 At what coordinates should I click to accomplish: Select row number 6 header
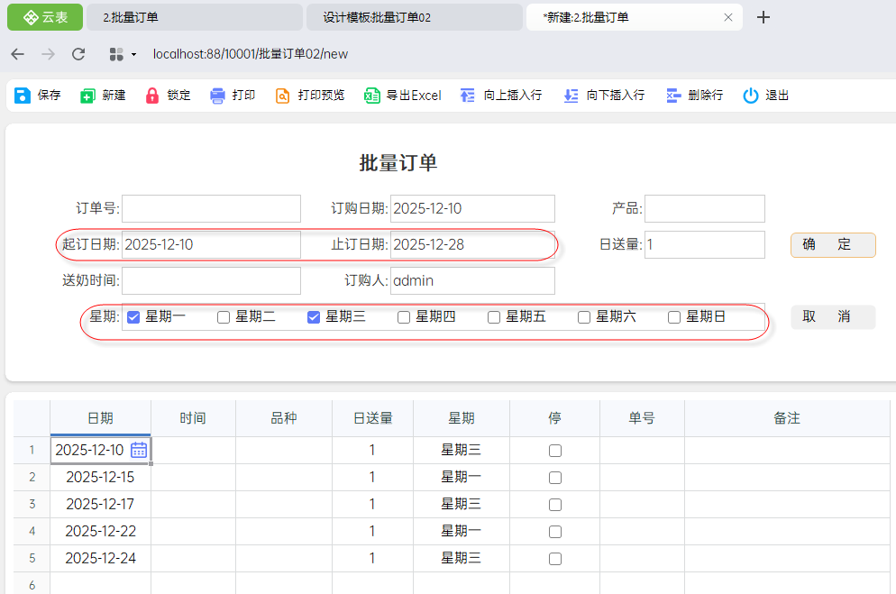[32, 584]
